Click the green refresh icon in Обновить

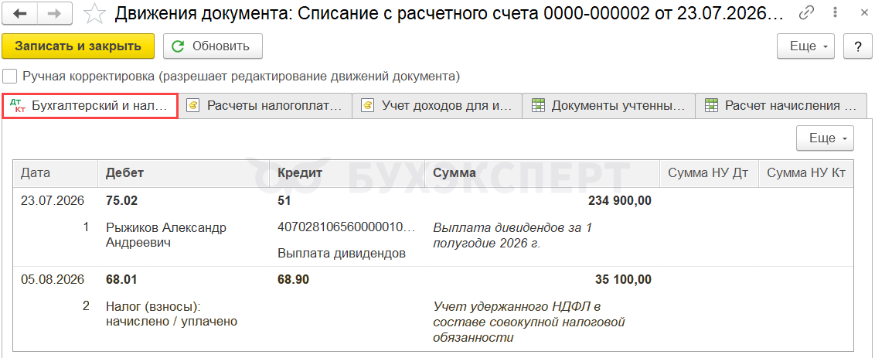(x=178, y=46)
